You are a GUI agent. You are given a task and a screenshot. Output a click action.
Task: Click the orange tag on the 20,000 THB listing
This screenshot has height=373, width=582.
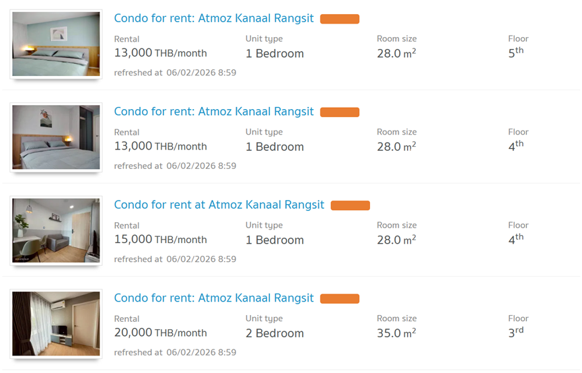click(340, 299)
